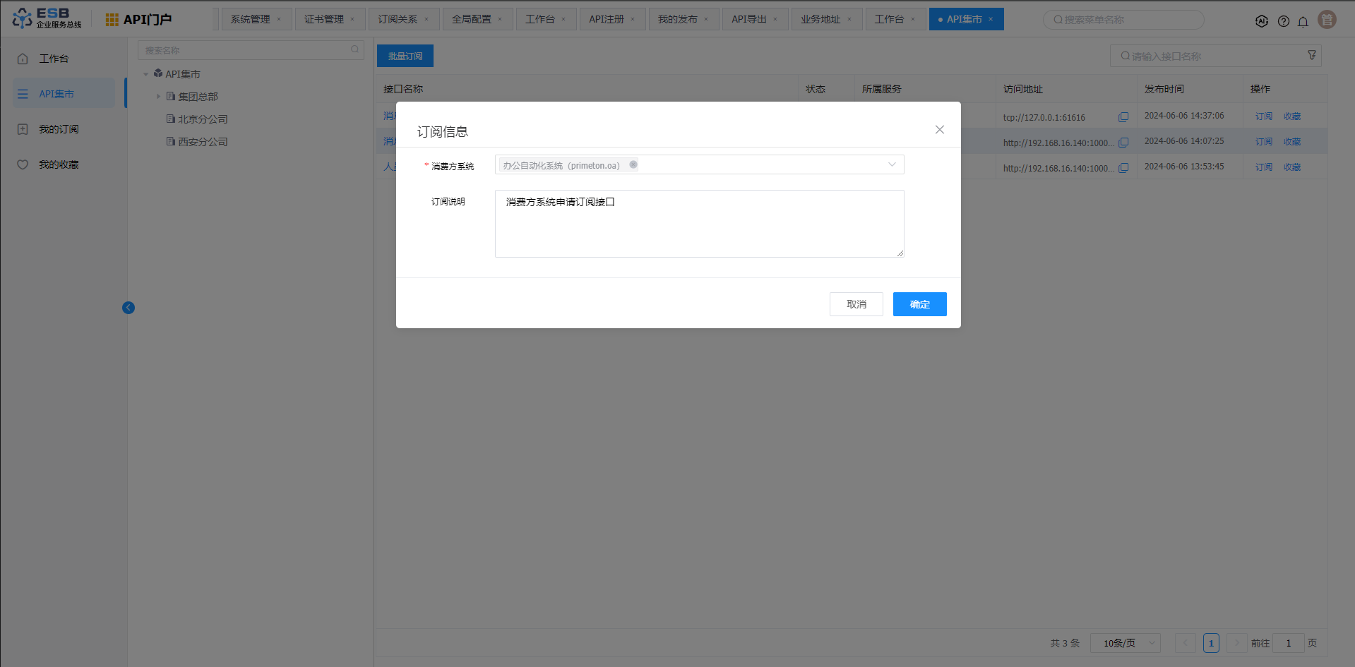Open 我的订阅 in the sidebar
Image resolution: width=1355 pixels, height=667 pixels.
pyautogui.click(x=59, y=129)
